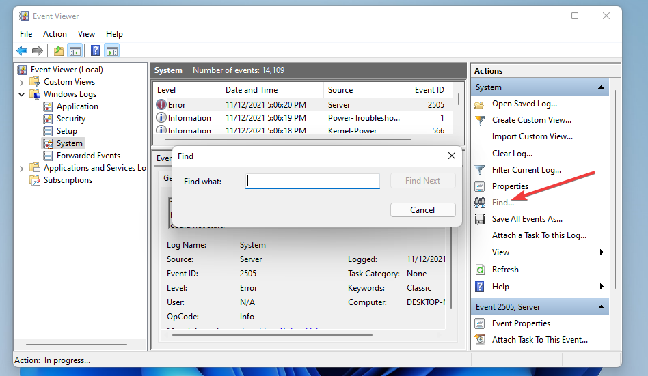Click the Open Saved Log folder icon
Image resolution: width=648 pixels, height=376 pixels.
point(479,104)
